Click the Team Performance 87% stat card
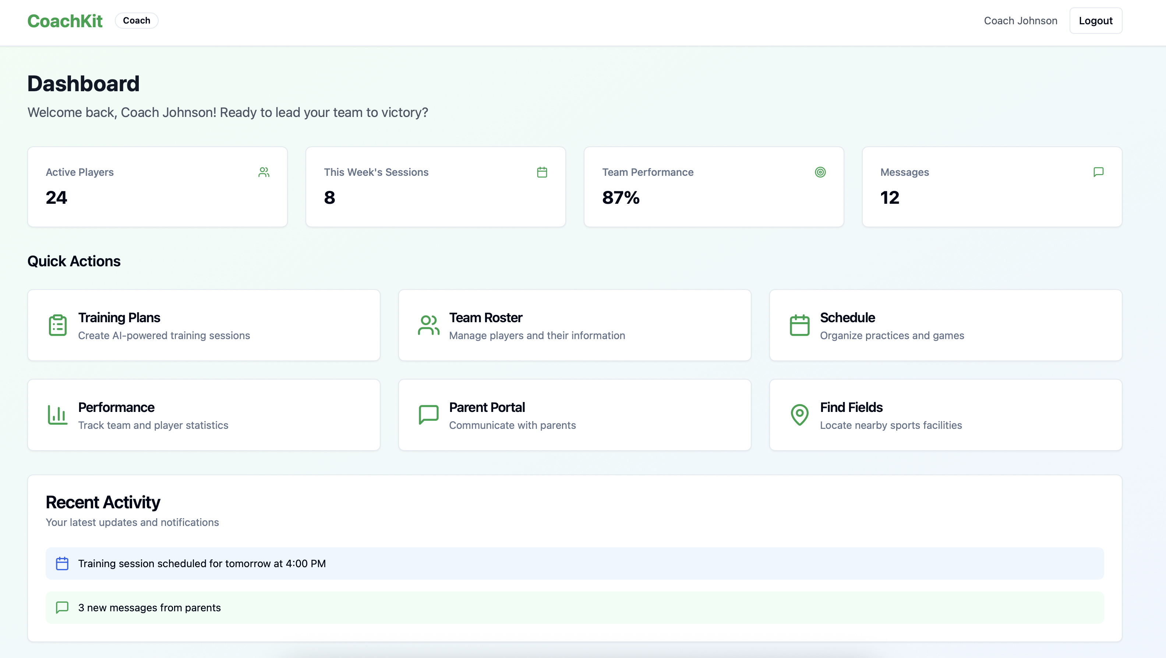1166x658 pixels. click(x=713, y=187)
